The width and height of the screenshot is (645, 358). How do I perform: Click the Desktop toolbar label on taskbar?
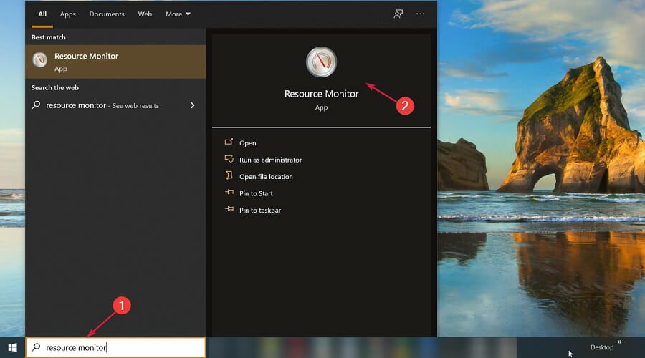tap(602, 347)
